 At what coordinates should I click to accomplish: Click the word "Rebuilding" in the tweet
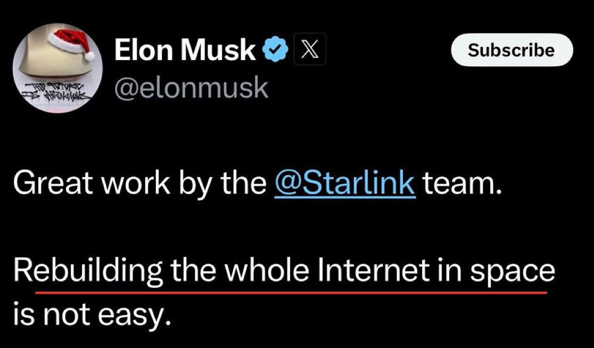pos(88,271)
